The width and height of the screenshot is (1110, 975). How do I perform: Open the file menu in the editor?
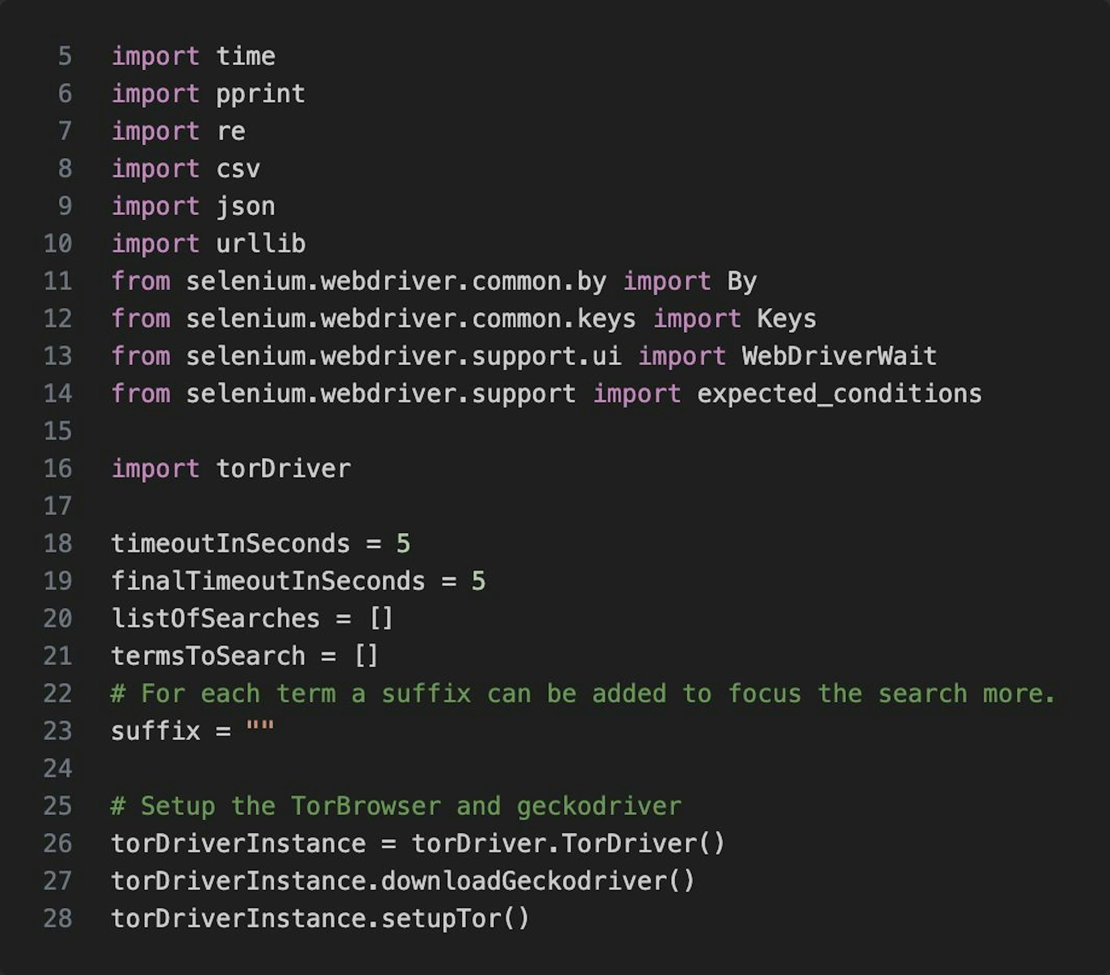[x=28, y=10]
